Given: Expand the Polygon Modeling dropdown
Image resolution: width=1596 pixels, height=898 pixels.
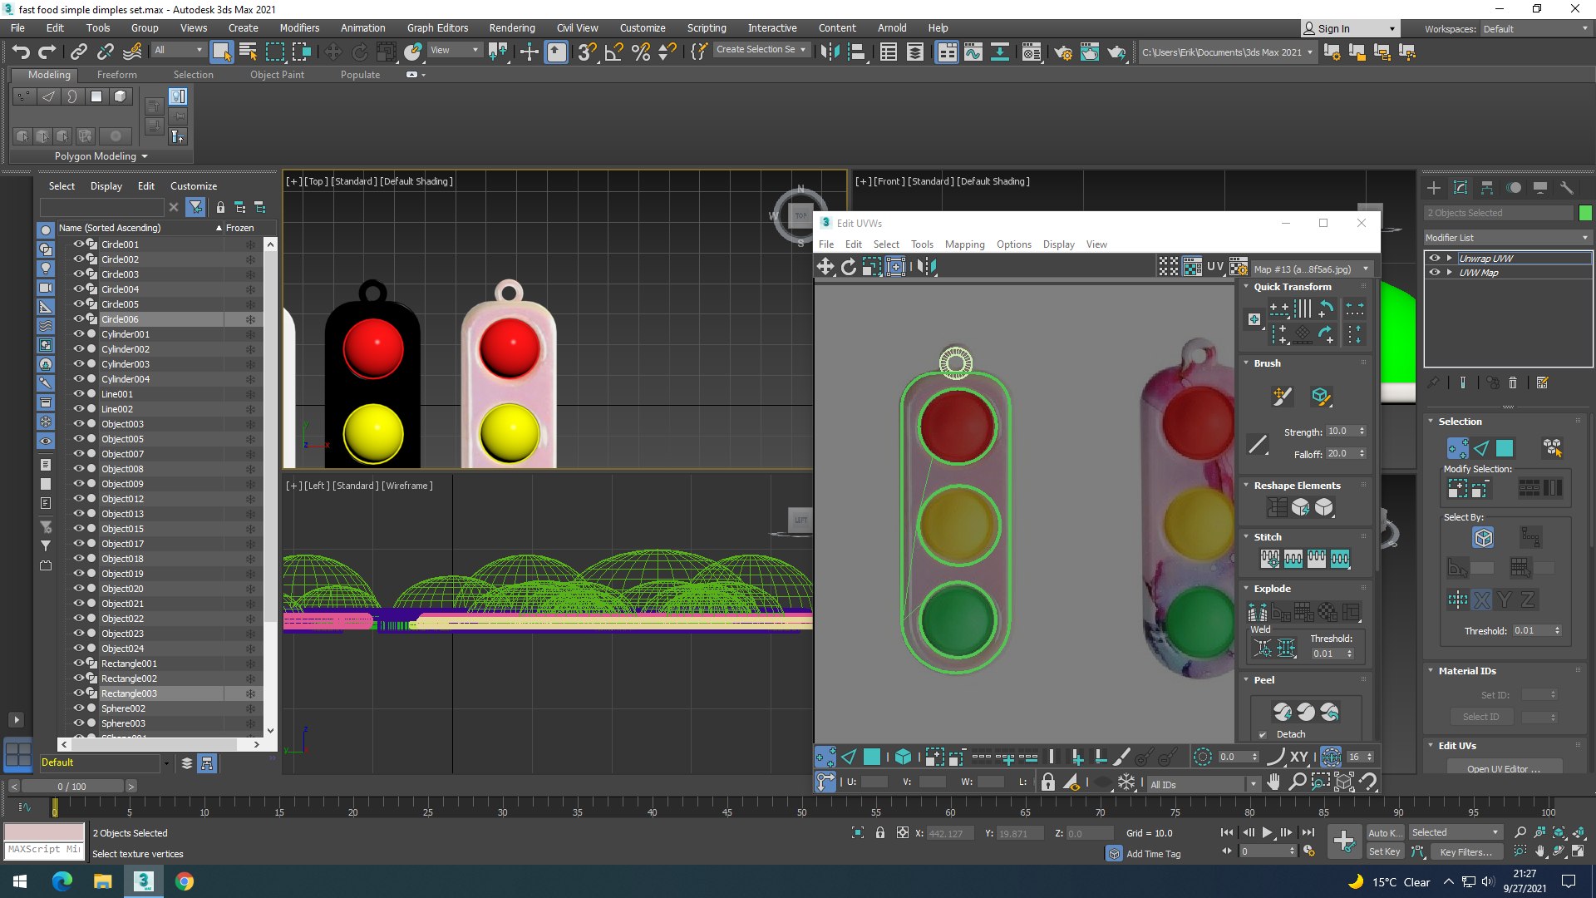Looking at the screenshot, I should click(x=101, y=156).
